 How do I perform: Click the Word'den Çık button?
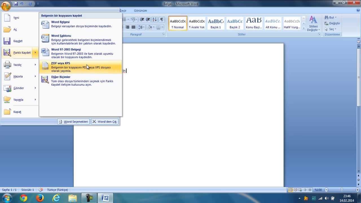coord(105,122)
